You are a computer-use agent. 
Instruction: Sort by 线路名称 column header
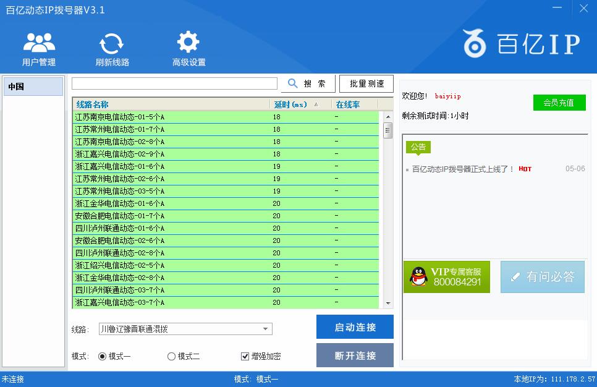click(x=171, y=104)
